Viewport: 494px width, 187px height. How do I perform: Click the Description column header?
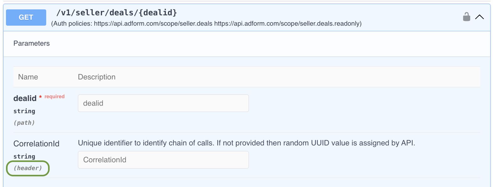tap(97, 77)
